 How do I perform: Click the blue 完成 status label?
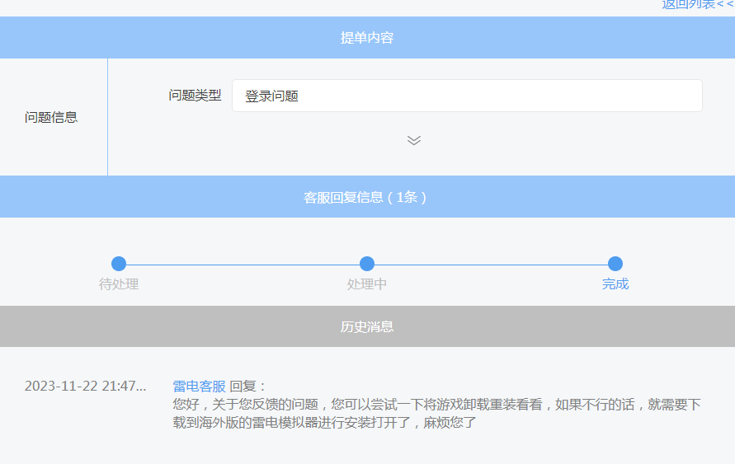[x=615, y=284]
